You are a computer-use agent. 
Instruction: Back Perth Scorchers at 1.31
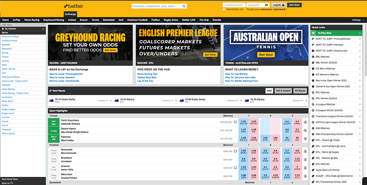(243, 122)
